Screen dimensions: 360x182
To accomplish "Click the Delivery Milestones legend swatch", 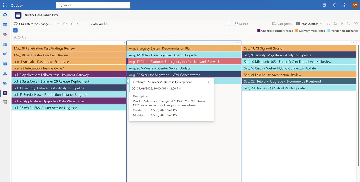I will pos(297,31).
